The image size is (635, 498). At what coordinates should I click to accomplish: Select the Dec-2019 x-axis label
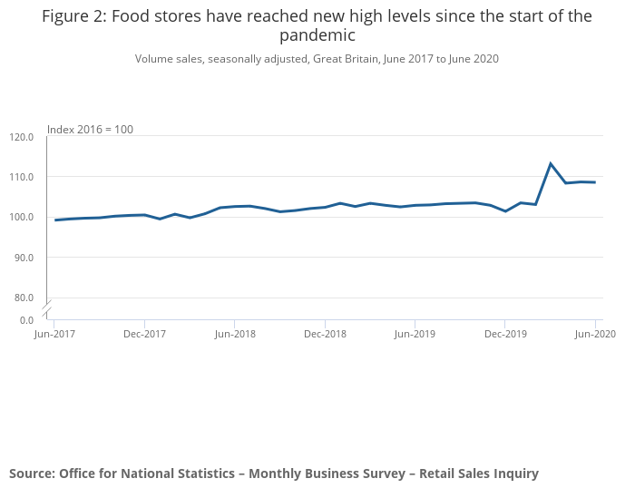[505, 334]
